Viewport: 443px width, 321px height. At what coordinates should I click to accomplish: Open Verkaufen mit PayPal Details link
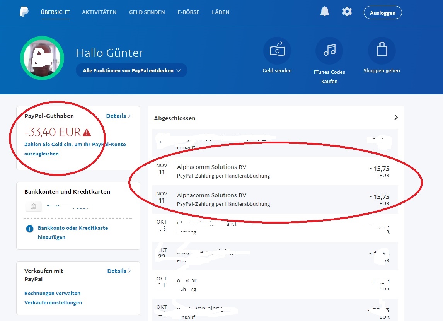(x=119, y=271)
